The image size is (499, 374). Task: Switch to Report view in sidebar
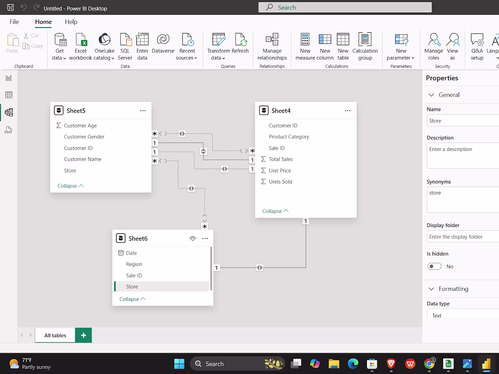coord(9,78)
